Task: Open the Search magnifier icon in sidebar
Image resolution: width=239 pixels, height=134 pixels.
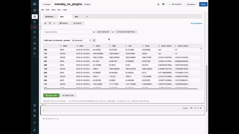Action: (35, 37)
